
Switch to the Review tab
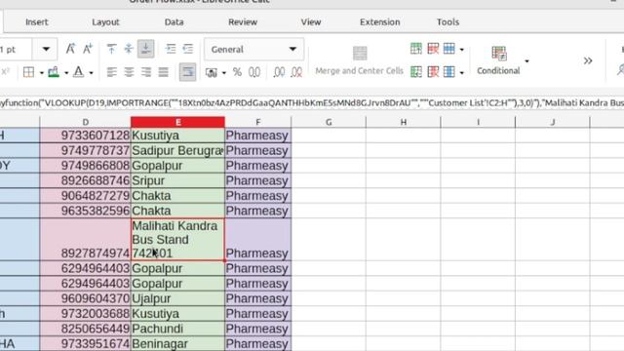tap(243, 22)
